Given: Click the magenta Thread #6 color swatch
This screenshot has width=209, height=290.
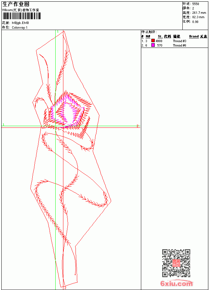Looking at the screenshot, I should 153,45.
